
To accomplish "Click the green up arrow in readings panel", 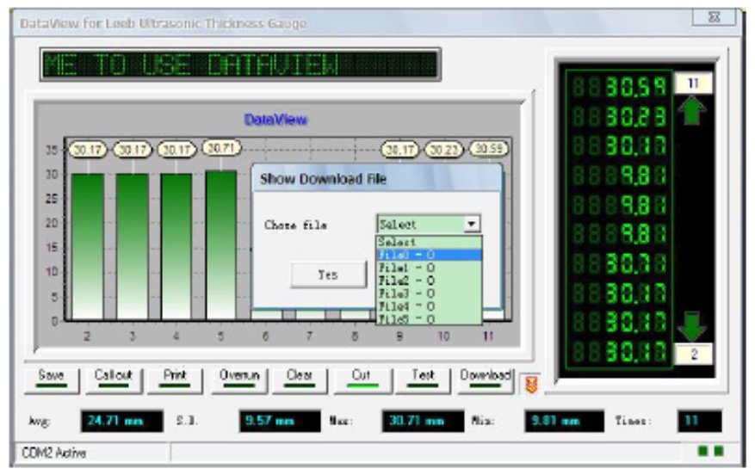I will click(x=692, y=110).
